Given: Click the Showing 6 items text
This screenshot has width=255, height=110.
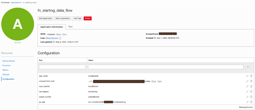Looking at the screenshot, I should (x=246, y=107).
